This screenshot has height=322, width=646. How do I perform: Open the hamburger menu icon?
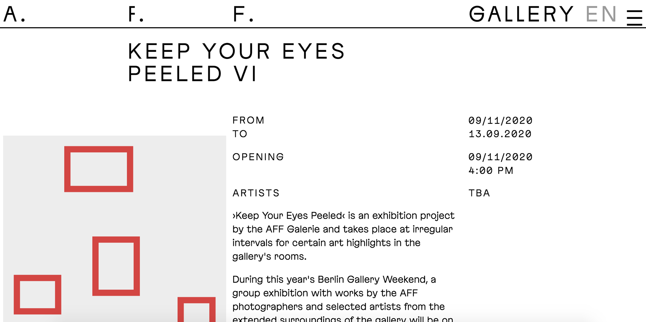point(634,17)
